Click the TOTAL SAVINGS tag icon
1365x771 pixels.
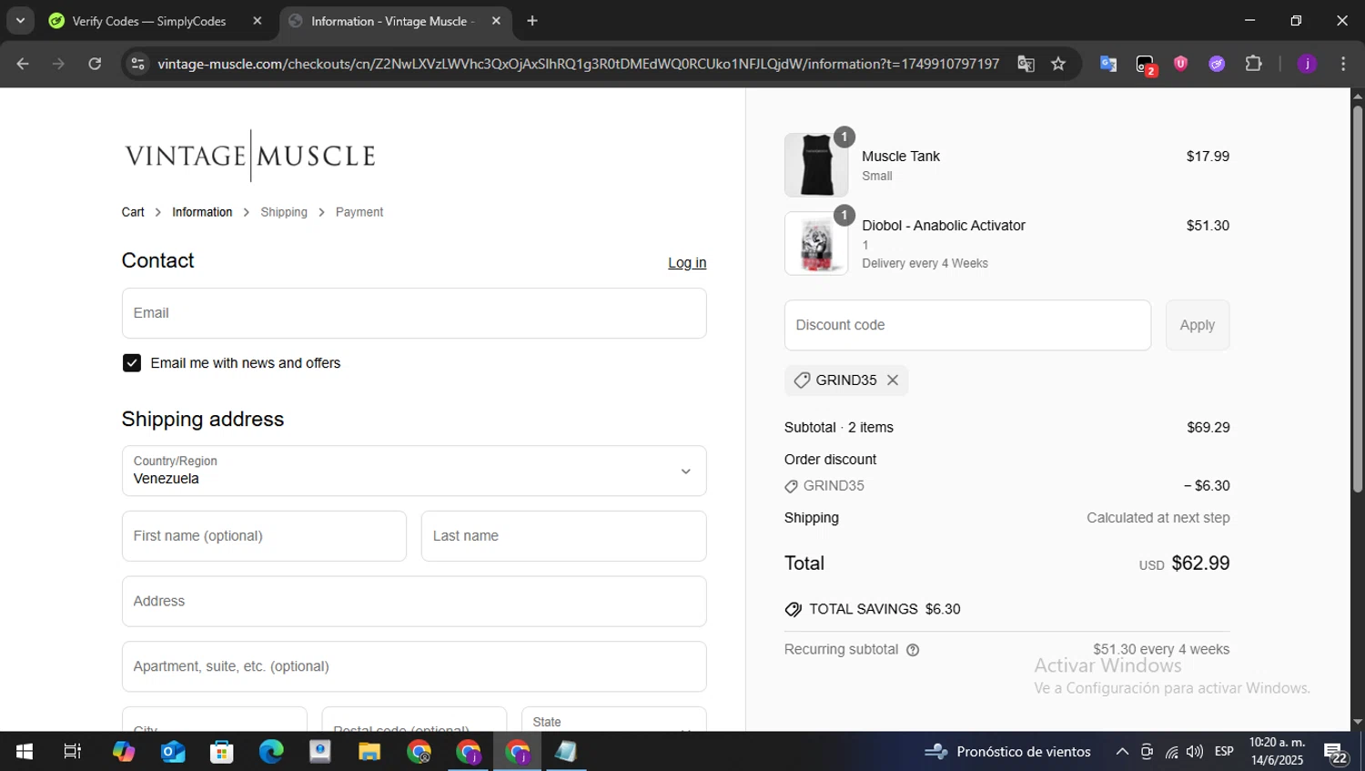(x=794, y=610)
